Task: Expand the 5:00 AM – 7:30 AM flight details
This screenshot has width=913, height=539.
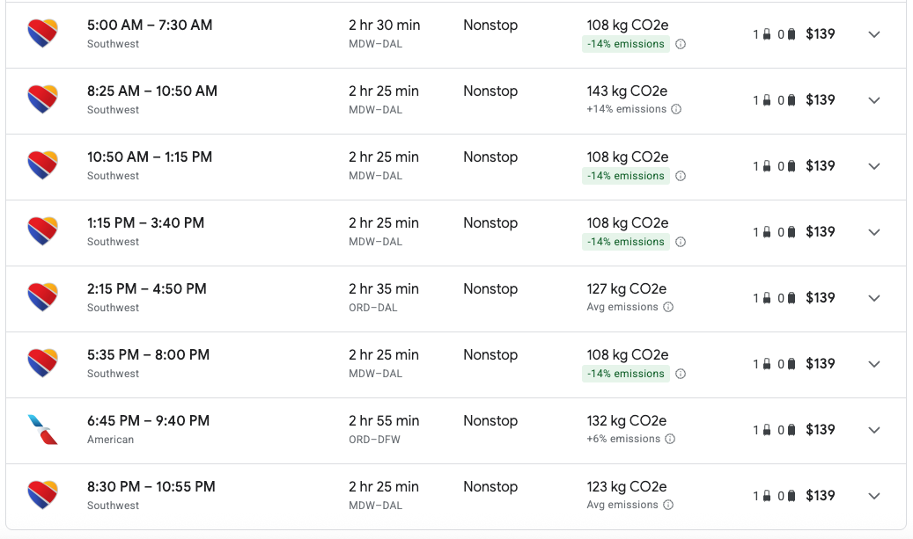Action: click(x=874, y=34)
